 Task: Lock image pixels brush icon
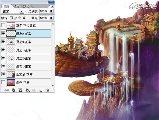point(16,18)
